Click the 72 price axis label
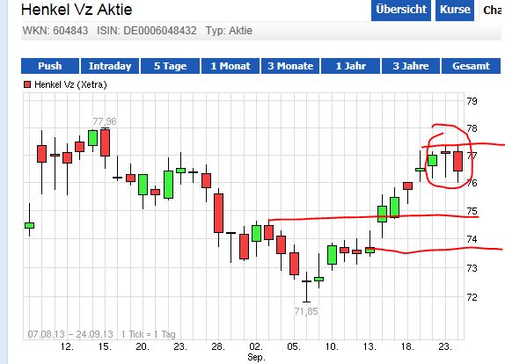The width and height of the screenshot is (505, 364). click(x=472, y=296)
